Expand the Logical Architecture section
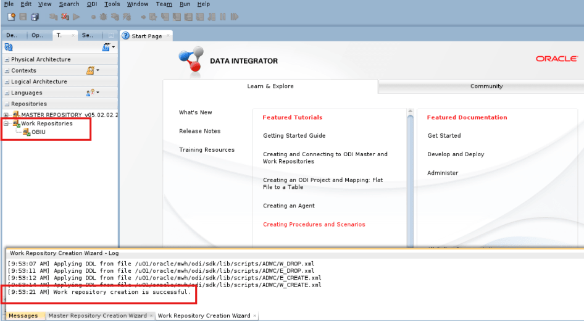This screenshot has width=584, height=321. click(7, 82)
